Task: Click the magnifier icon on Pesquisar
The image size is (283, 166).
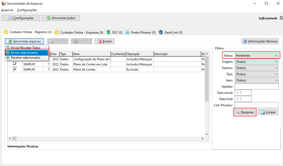Action: point(238,112)
